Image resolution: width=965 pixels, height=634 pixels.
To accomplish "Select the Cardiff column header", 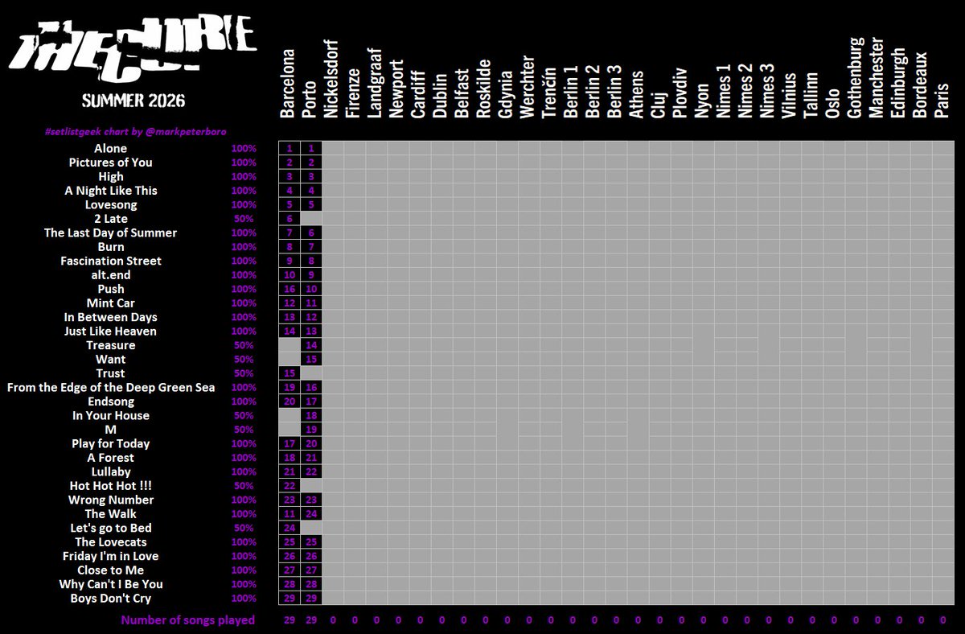I will pyautogui.click(x=419, y=93).
